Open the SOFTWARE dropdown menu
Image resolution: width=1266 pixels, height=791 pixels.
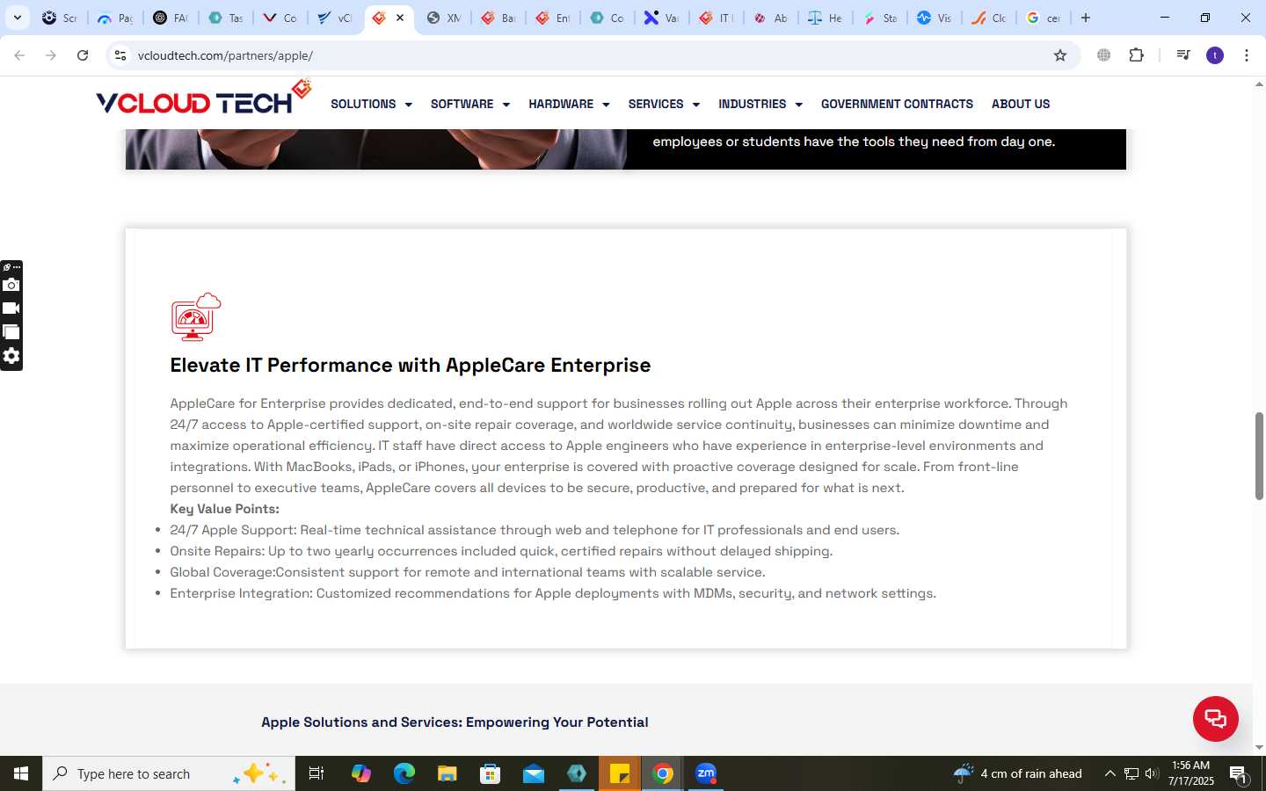click(469, 104)
